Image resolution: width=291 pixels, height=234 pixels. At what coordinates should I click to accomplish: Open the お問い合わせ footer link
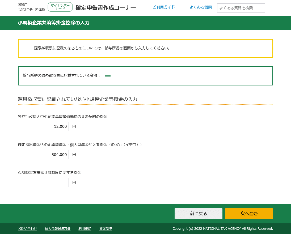[x=27, y=228]
